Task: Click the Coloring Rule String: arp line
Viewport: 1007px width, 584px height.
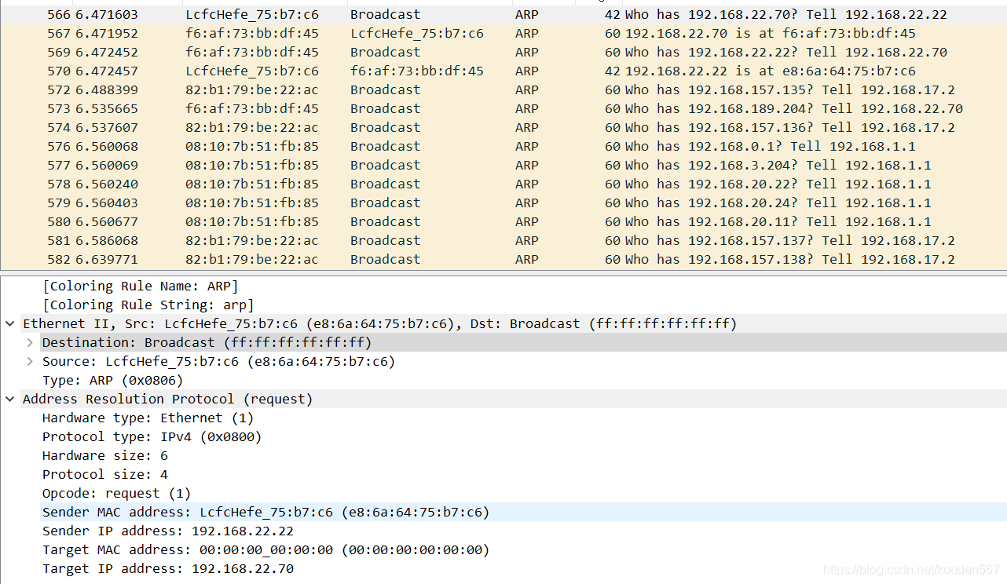Action: (148, 305)
